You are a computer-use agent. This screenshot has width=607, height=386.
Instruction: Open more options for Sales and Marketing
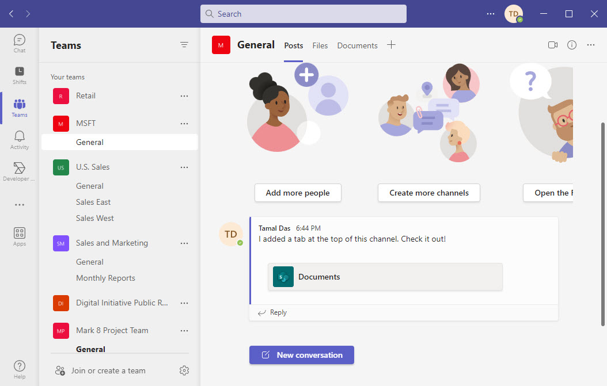point(184,243)
